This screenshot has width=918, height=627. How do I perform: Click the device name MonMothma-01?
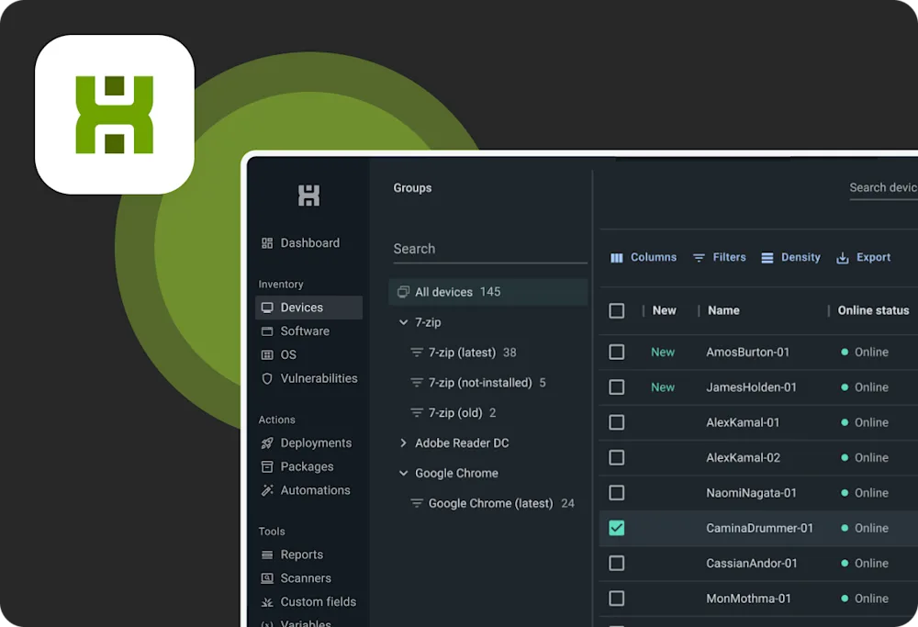tap(748, 599)
